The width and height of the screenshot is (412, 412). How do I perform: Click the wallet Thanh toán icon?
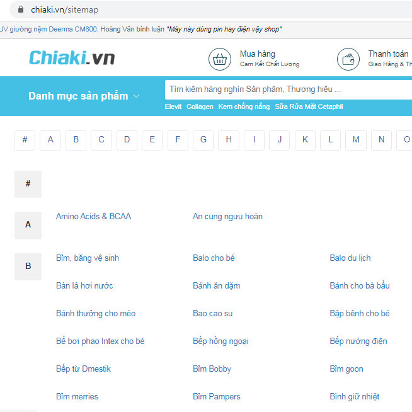[x=348, y=59]
